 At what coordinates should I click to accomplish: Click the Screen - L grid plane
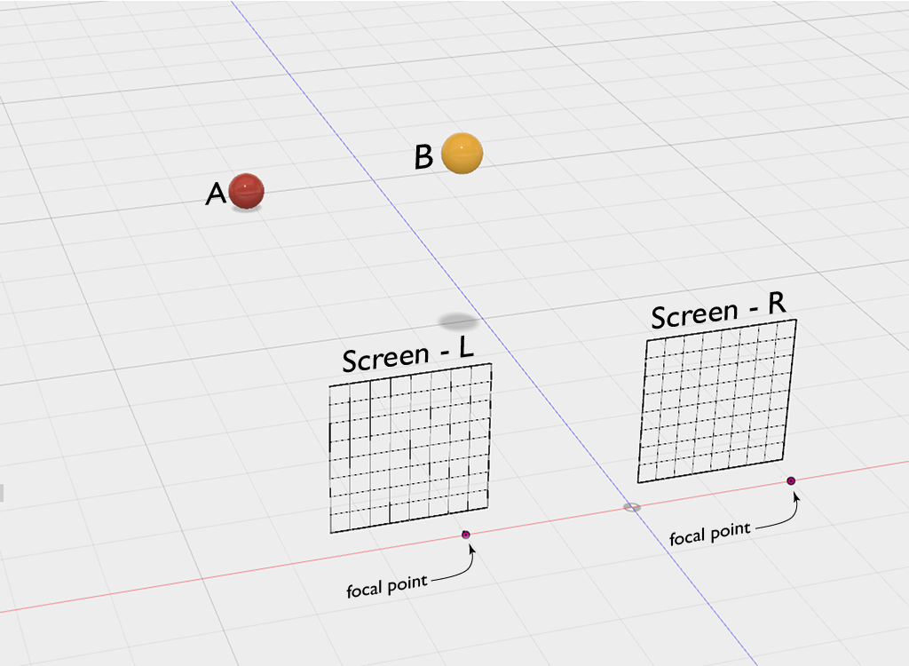(x=410, y=448)
